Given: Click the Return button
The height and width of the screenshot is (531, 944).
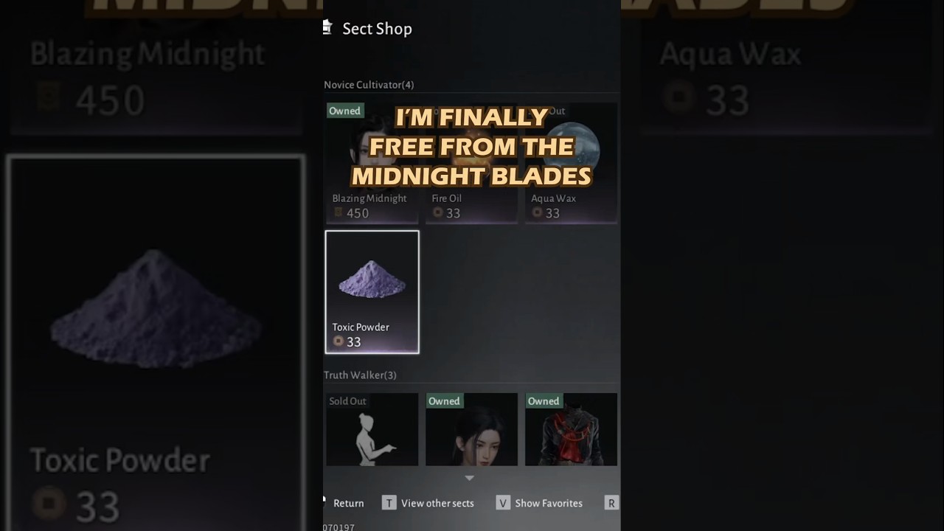Looking at the screenshot, I should (x=348, y=503).
